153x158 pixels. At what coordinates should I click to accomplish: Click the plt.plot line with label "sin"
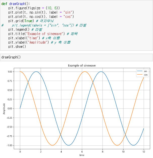click(x=41, y=12)
